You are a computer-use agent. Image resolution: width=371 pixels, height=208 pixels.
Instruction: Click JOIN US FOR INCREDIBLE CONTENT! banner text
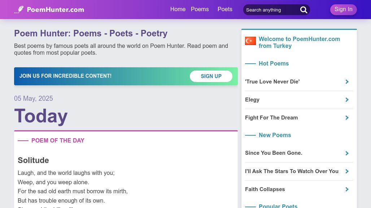pos(66,76)
